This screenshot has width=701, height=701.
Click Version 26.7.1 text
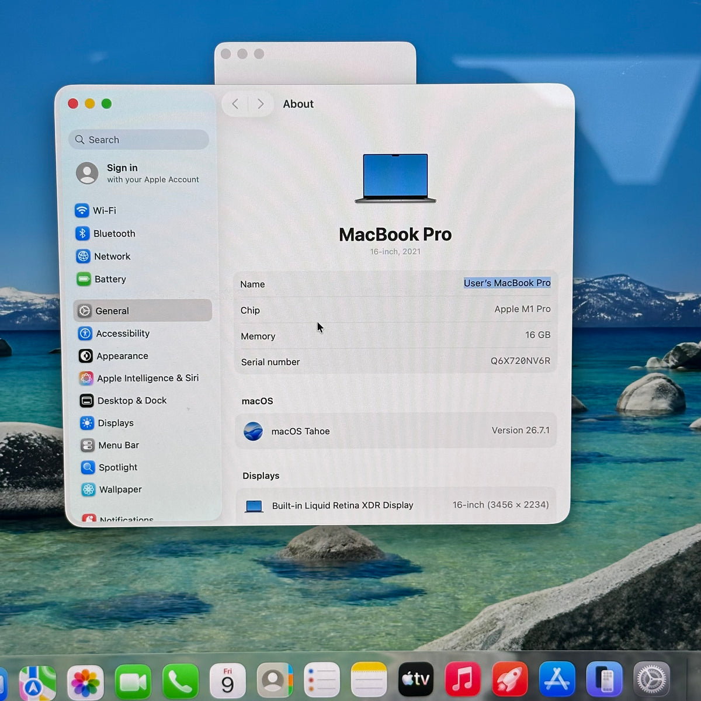tap(520, 431)
